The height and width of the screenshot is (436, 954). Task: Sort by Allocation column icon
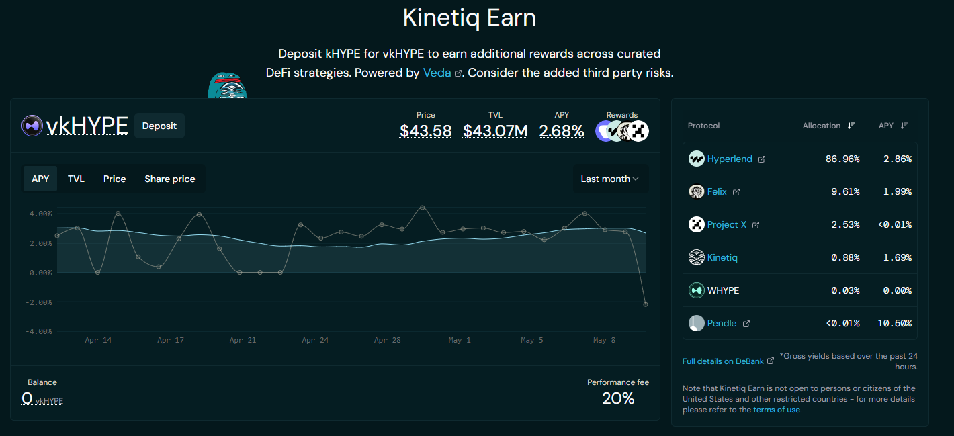pos(851,126)
